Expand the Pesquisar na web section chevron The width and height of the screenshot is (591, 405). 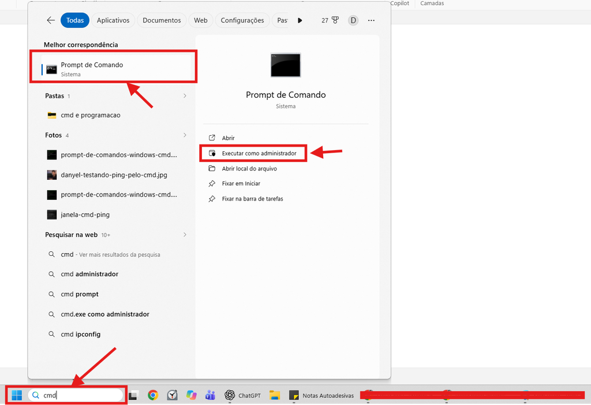click(x=185, y=235)
